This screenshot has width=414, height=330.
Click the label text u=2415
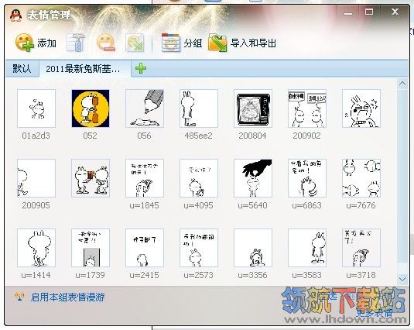[x=145, y=275]
